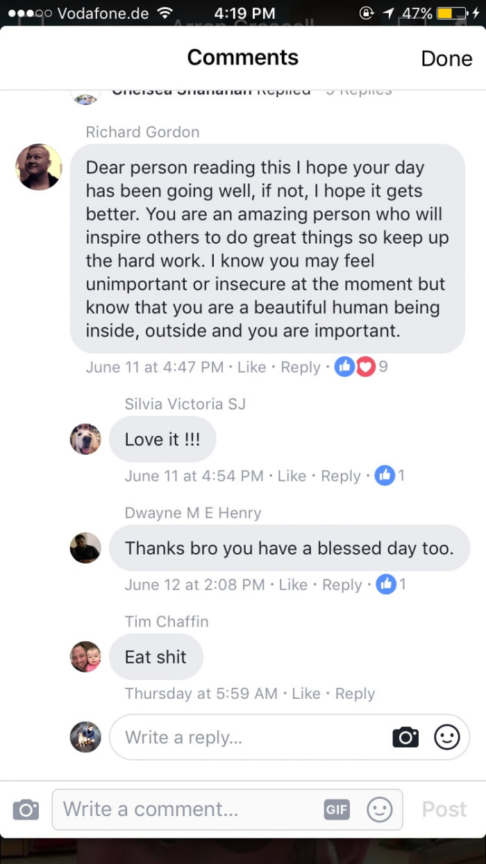Tap the Post button
This screenshot has width=486, height=864.
coord(444,809)
